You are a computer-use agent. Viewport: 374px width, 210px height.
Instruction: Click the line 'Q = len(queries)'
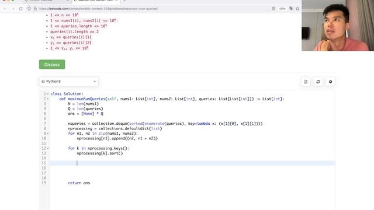click(85, 109)
